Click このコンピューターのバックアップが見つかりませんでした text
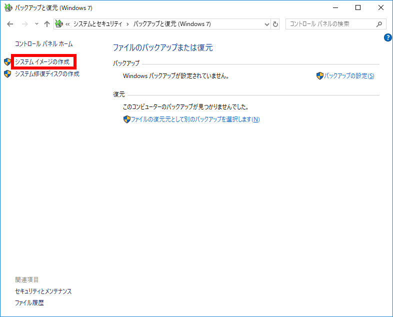Screen dimensions: 393x317 pyautogui.click(x=185, y=107)
